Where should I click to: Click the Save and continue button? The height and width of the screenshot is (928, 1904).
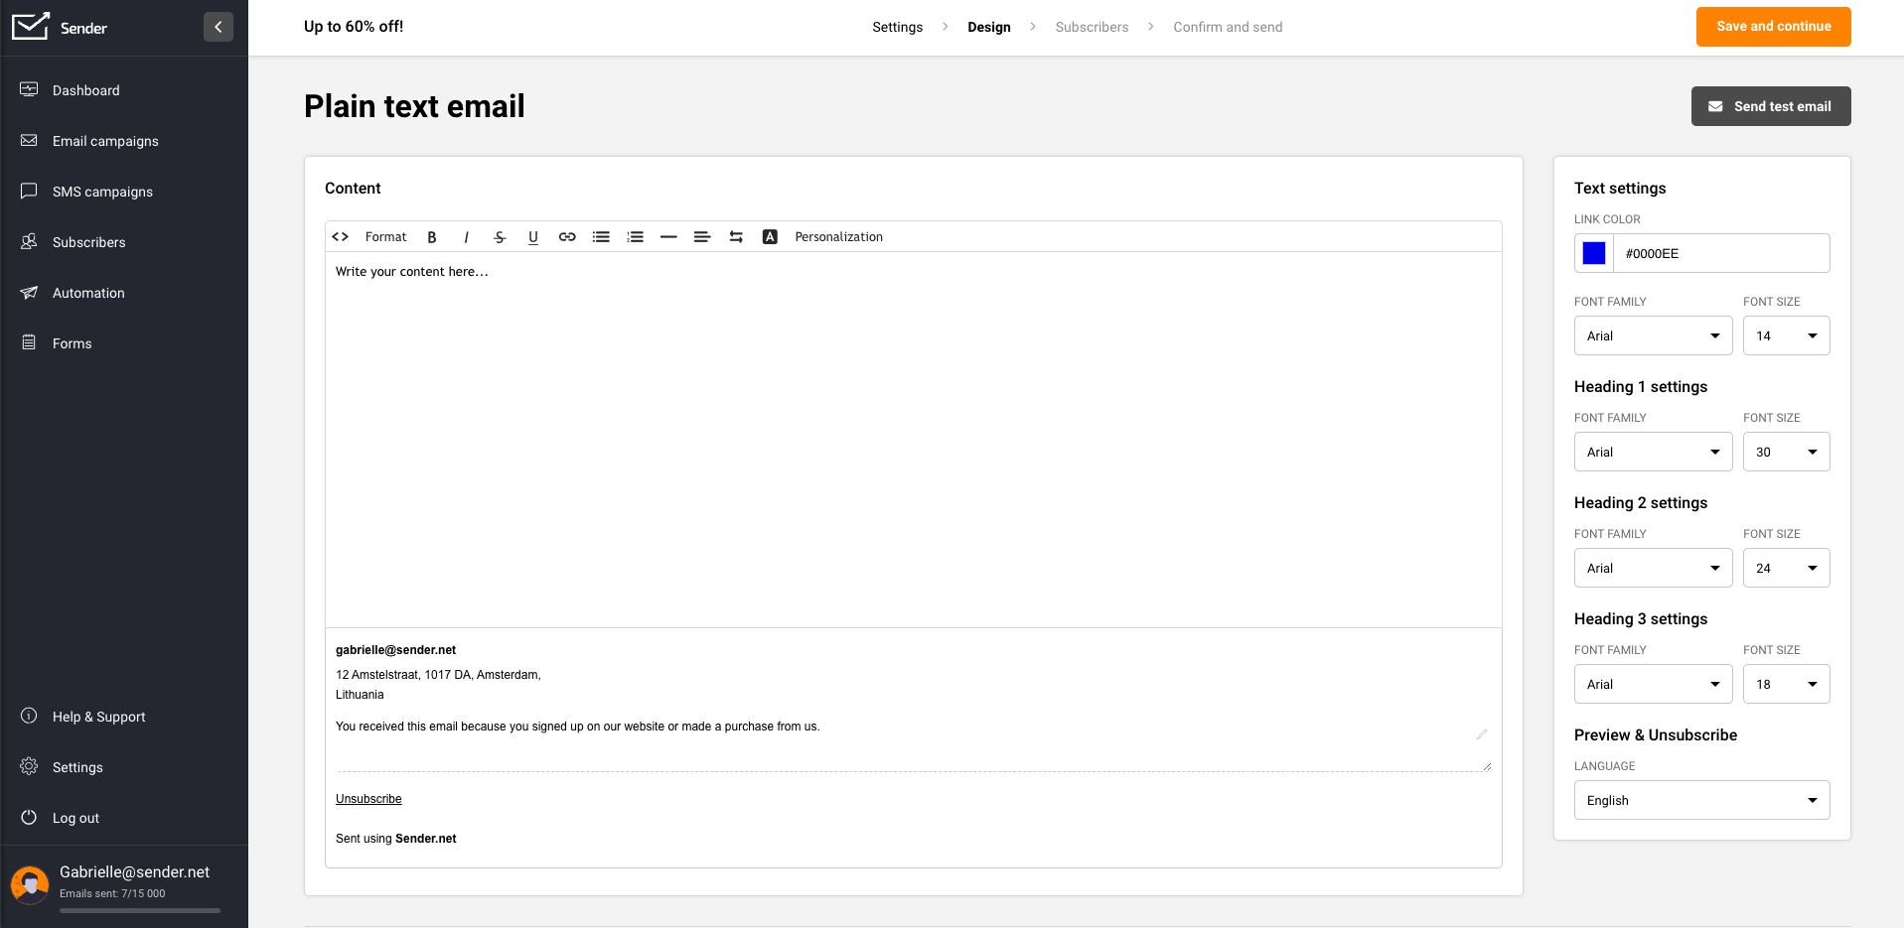click(1773, 27)
